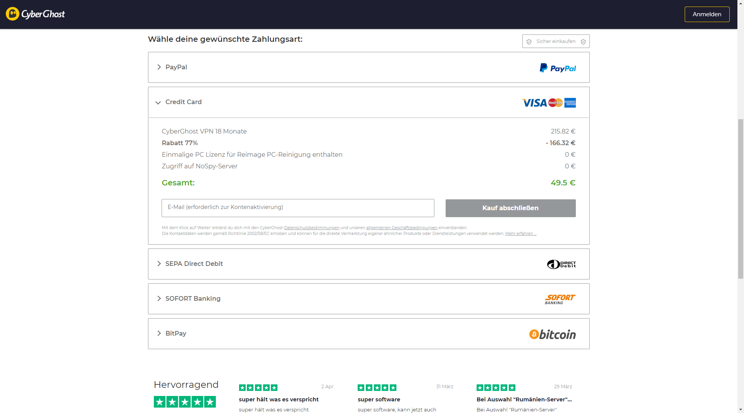Click the 31 März review date
Screen dimensions: 744x413
pyautogui.click(x=445, y=387)
